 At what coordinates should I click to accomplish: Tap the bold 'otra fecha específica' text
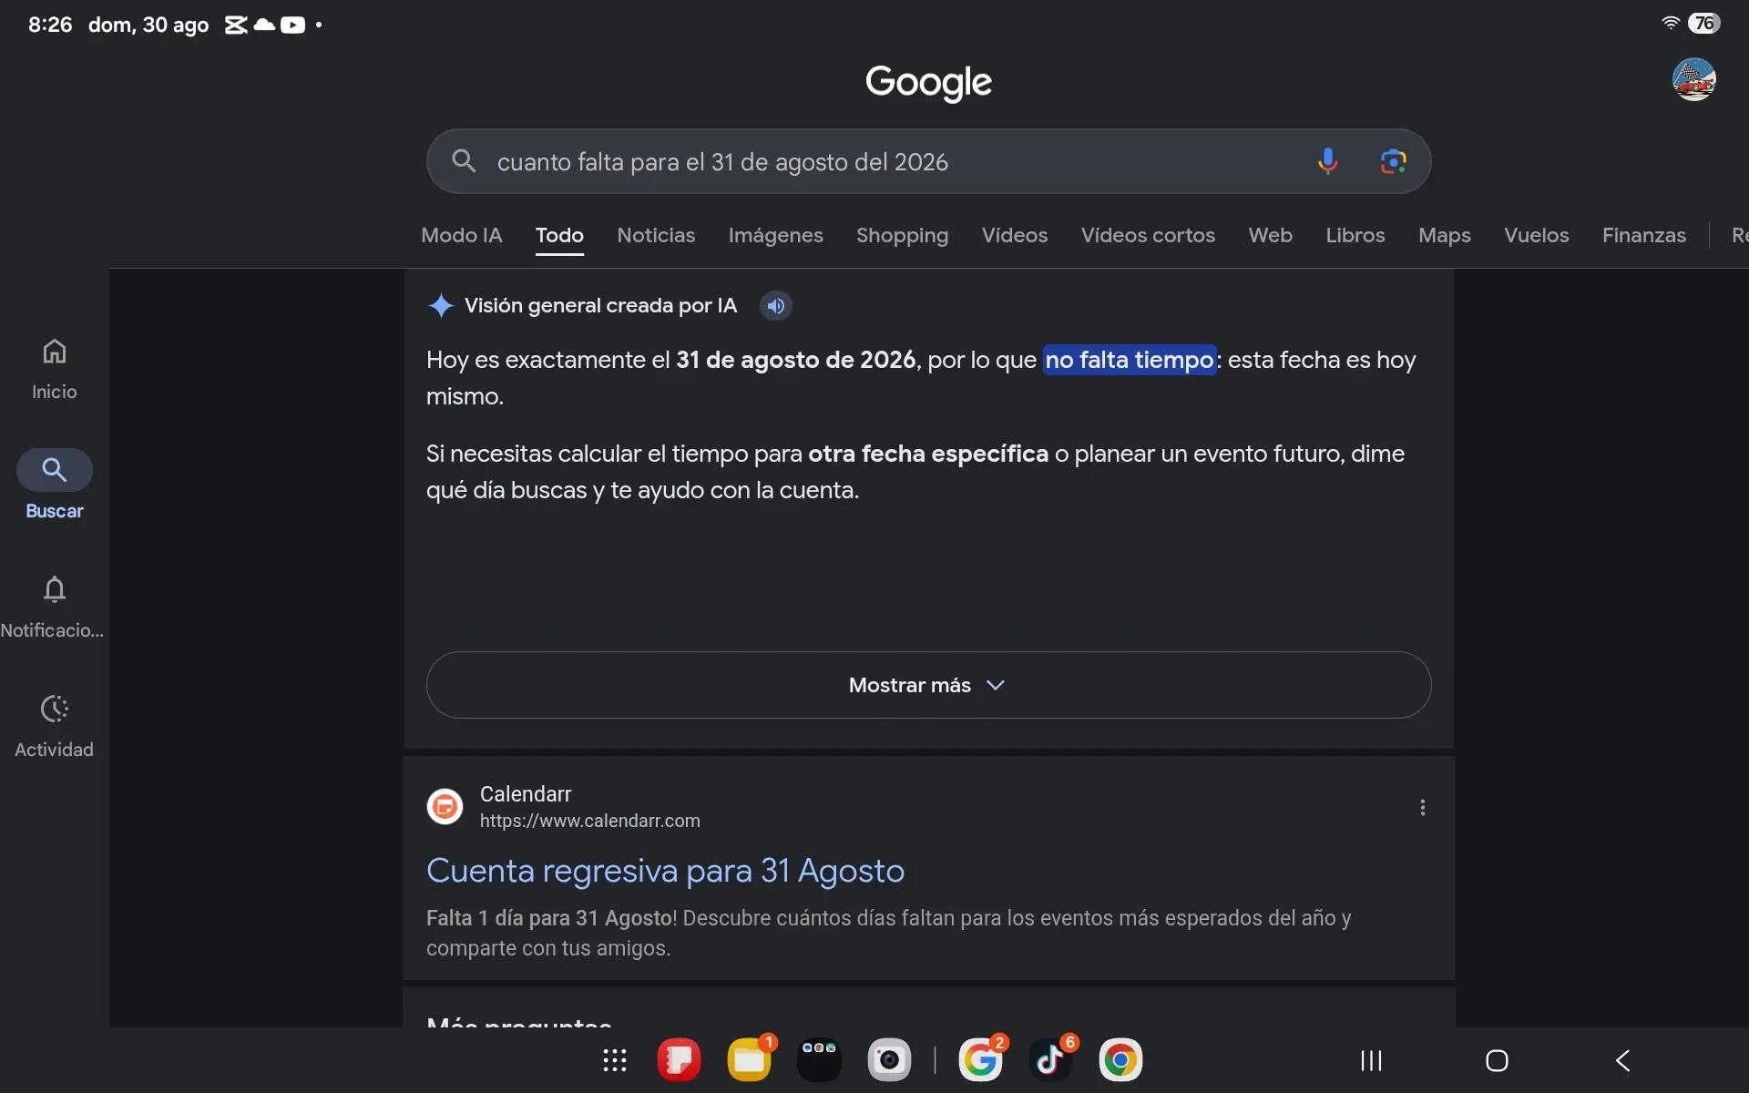[928, 454]
